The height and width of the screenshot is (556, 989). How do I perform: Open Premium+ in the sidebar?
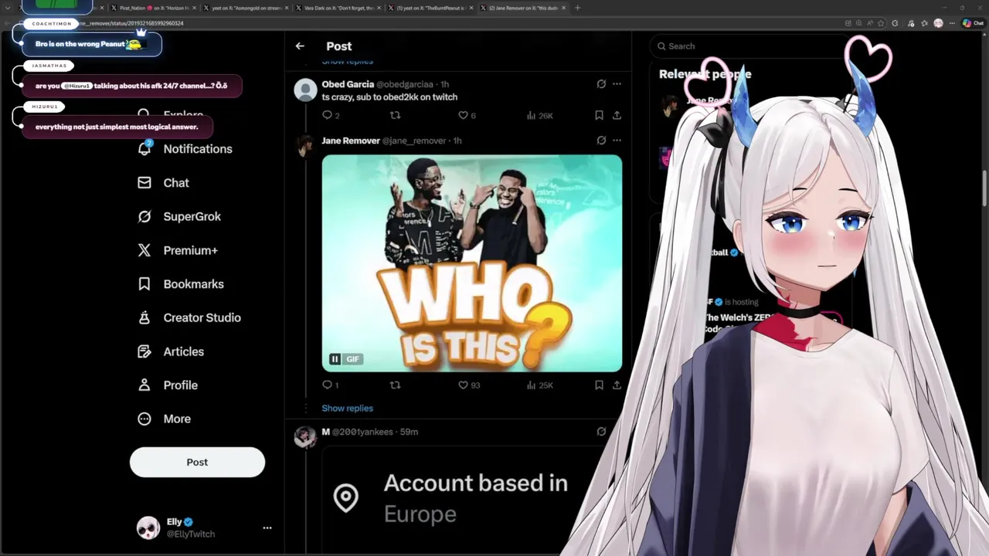178,250
